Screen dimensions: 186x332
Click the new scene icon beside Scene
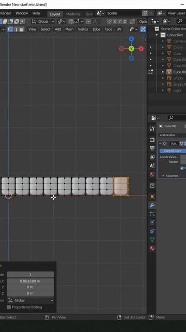(x=145, y=13)
